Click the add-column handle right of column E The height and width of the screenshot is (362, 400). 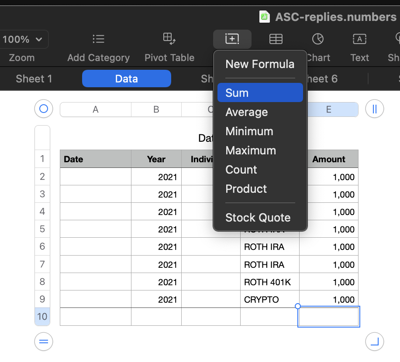[x=374, y=109]
